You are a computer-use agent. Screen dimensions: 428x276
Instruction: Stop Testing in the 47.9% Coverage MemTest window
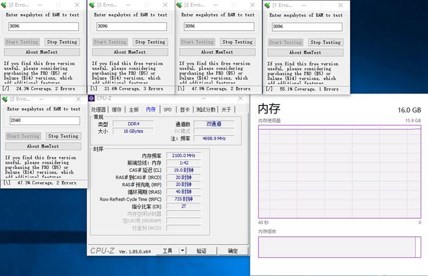[237, 42]
